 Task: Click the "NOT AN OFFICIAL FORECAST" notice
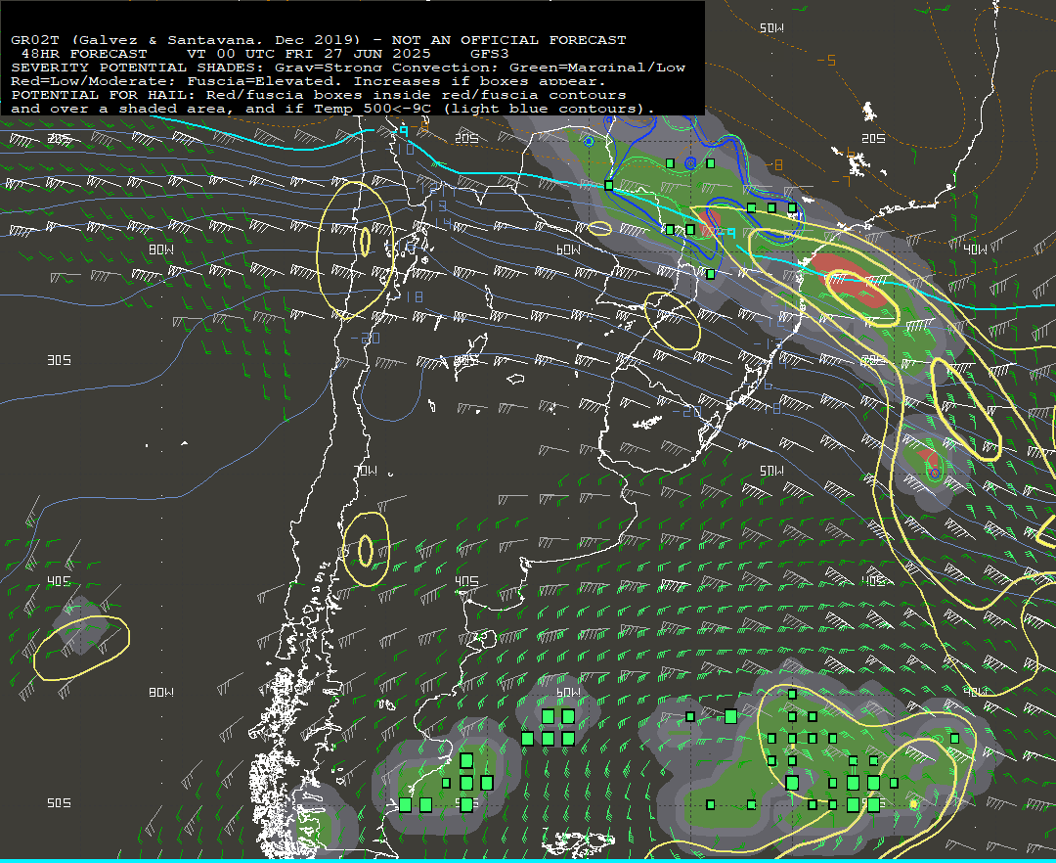509,40
